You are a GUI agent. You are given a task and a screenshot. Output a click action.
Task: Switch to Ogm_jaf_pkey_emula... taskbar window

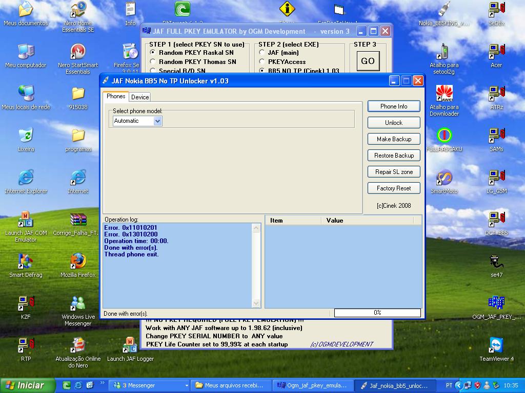tap(312, 385)
